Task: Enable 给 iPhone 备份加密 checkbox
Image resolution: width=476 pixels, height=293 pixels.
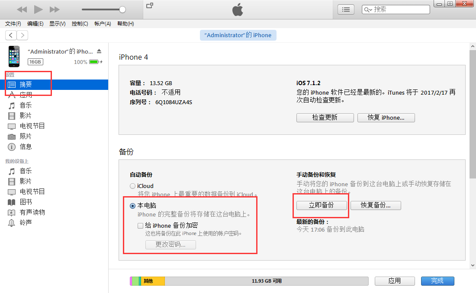Action: coord(140,226)
